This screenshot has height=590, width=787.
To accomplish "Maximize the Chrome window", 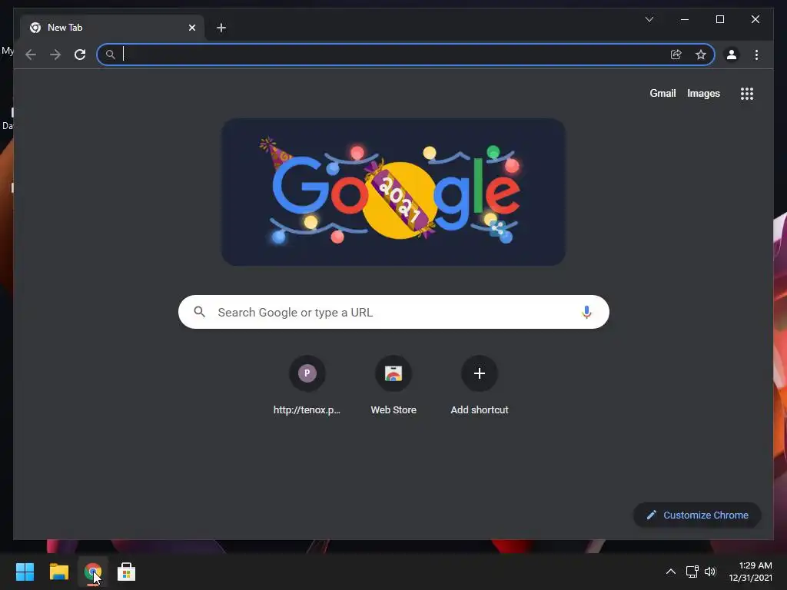I will click(719, 19).
